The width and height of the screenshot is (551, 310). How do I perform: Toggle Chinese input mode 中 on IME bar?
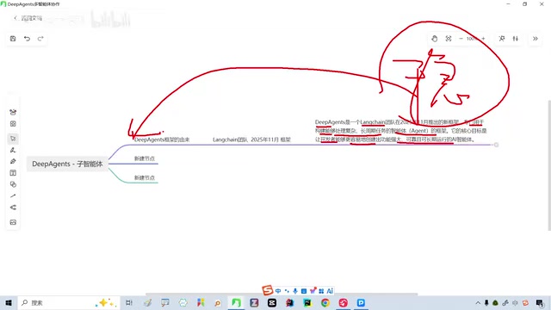click(x=278, y=291)
